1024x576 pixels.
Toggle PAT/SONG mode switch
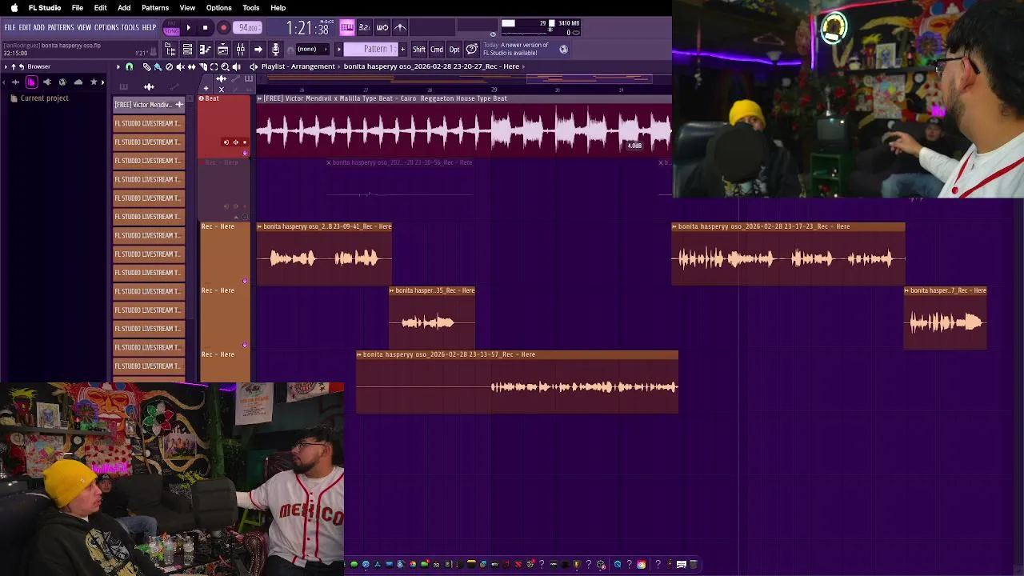point(171,27)
